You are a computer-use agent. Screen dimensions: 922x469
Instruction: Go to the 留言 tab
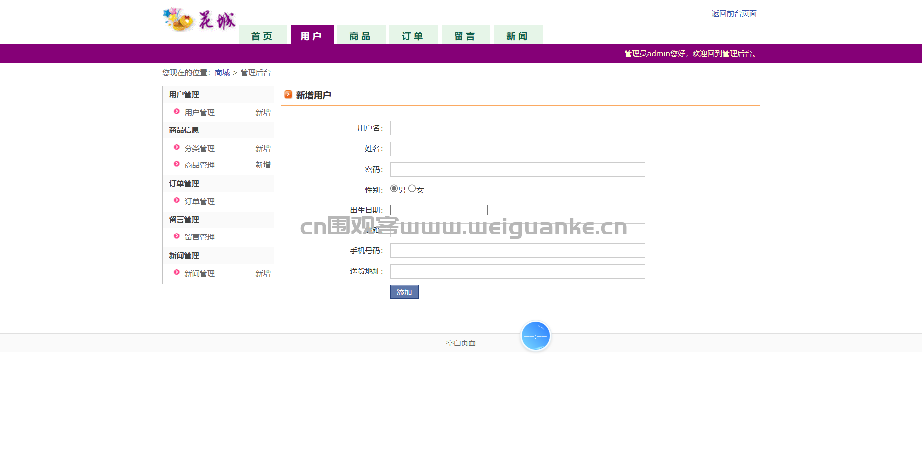point(465,35)
